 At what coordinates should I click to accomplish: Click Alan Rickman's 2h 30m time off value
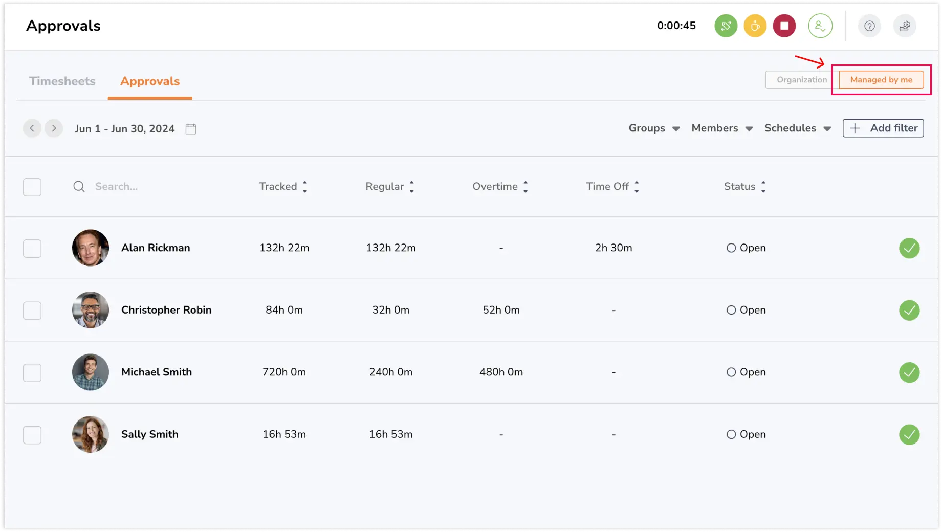point(614,248)
